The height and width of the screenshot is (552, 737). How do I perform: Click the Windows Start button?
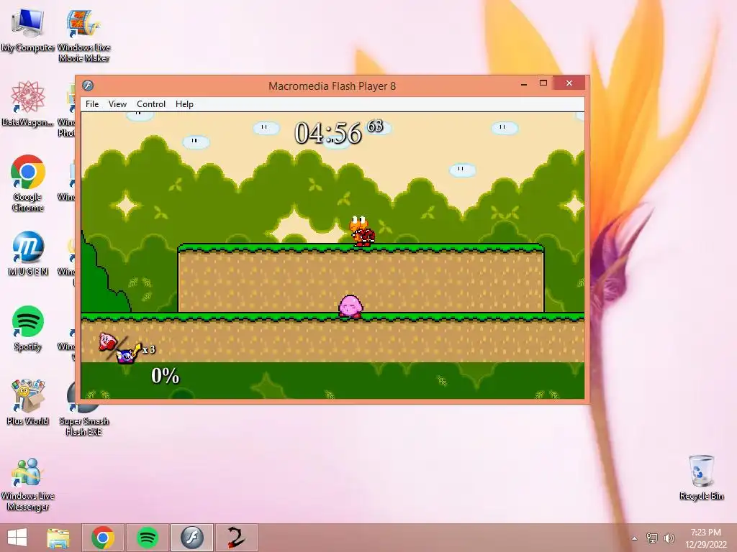pyautogui.click(x=17, y=538)
